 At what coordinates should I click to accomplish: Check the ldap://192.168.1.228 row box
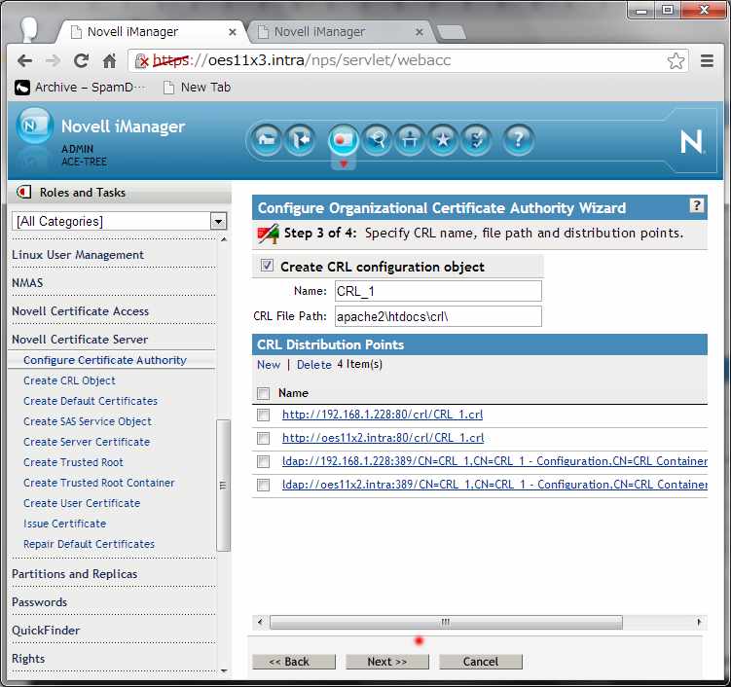click(264, 461)
